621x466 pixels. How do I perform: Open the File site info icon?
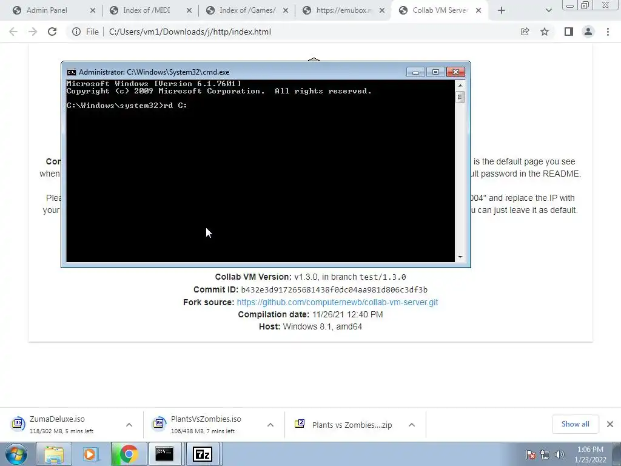click(76, 32)
